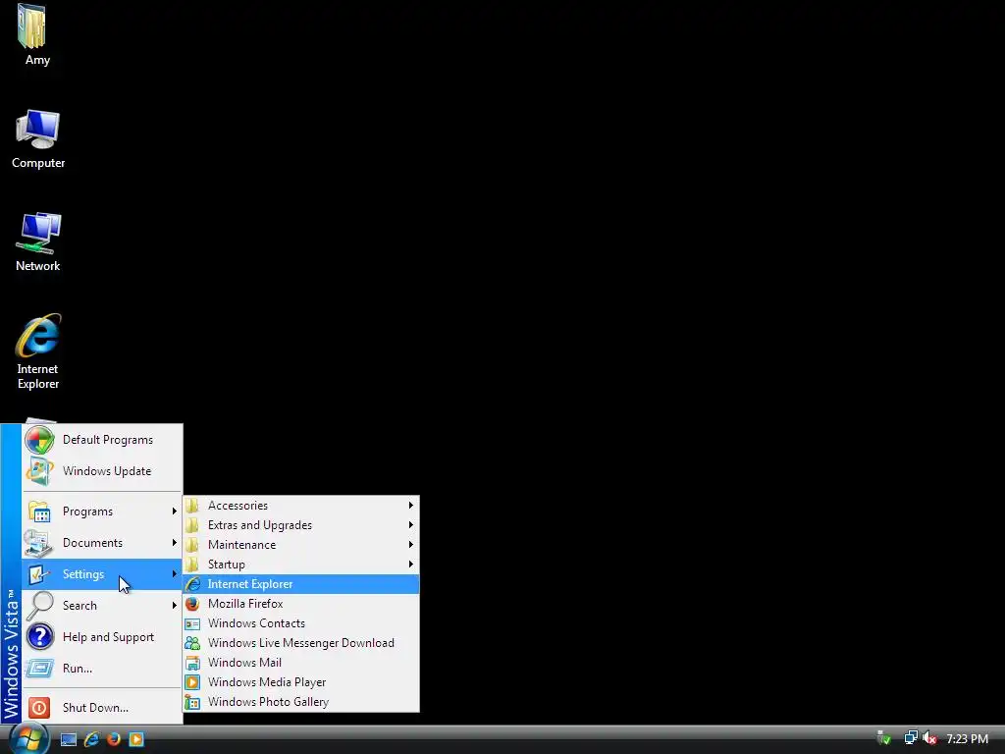Open the Programs submenu entry
The width and height of the screenshot is (1005, 754).
102,511
